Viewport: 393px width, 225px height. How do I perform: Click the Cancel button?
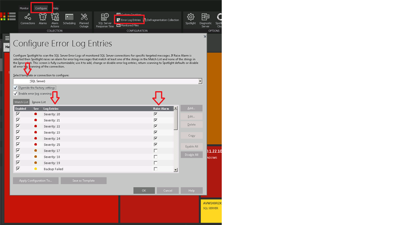coord(168,191)
